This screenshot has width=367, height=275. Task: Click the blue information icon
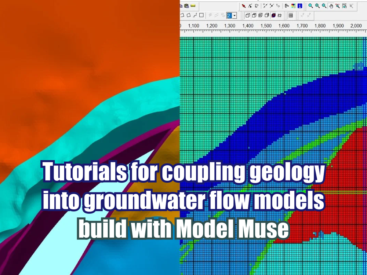click(300, 6)
